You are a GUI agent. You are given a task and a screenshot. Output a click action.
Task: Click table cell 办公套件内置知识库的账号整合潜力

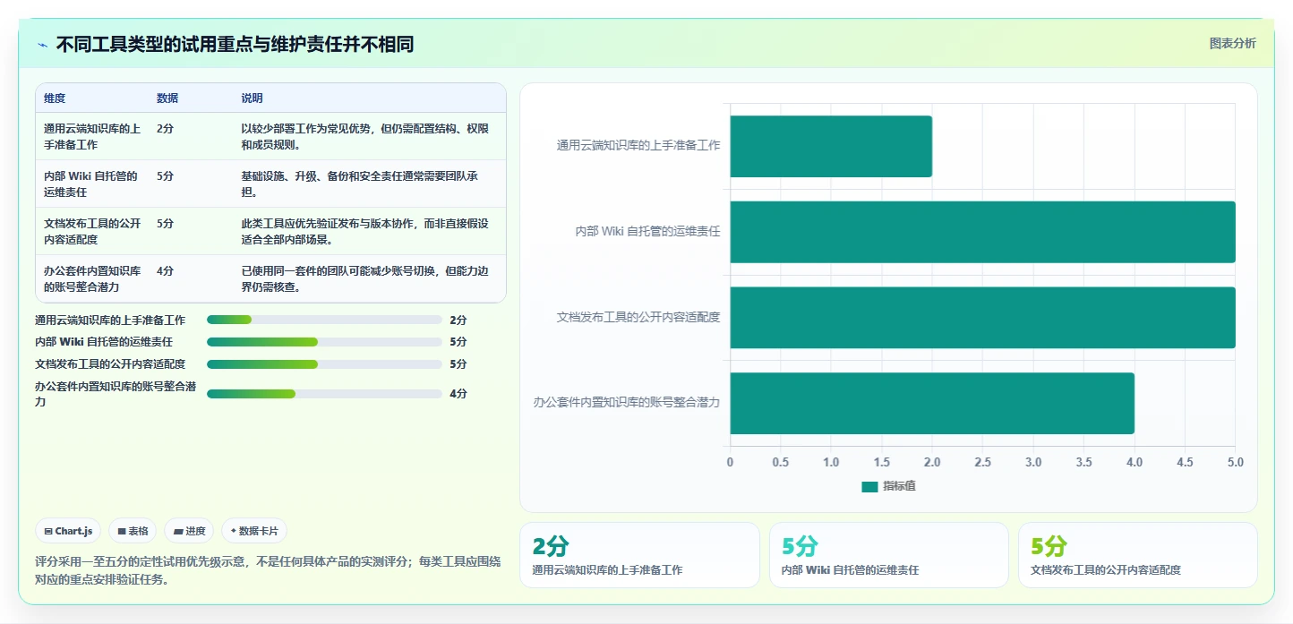click(92, 278)
